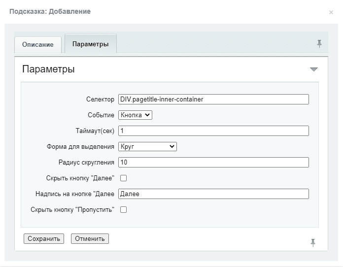Screen dimensions: 343x267
Task: Click the dialog title Подсказка: Добавление
Action: tap(50, 11)
